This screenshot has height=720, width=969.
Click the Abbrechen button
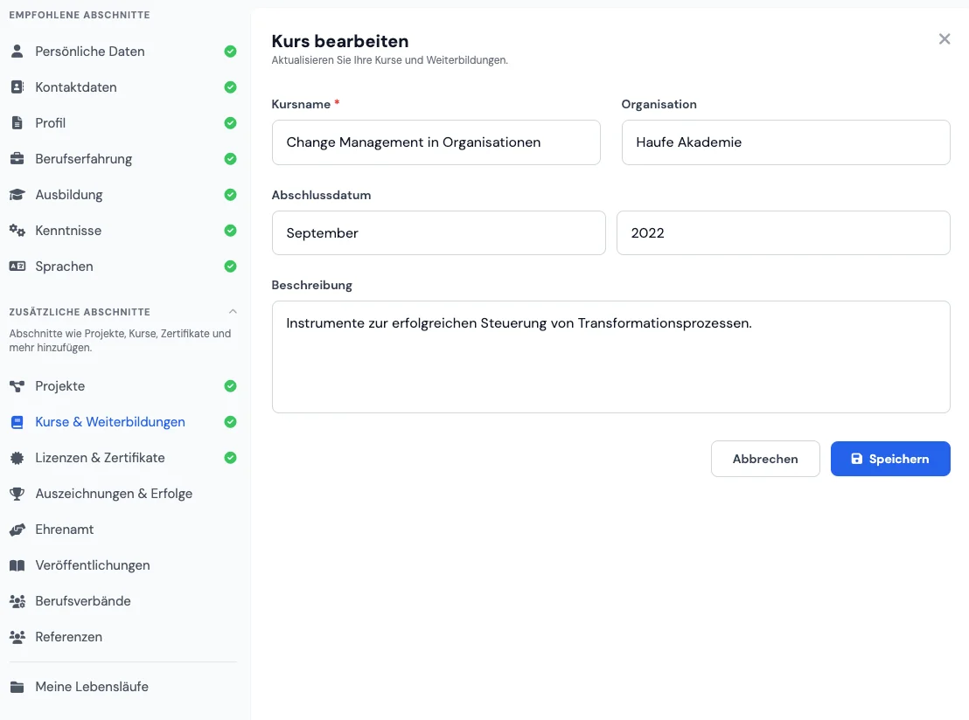(x=765, y=459)
